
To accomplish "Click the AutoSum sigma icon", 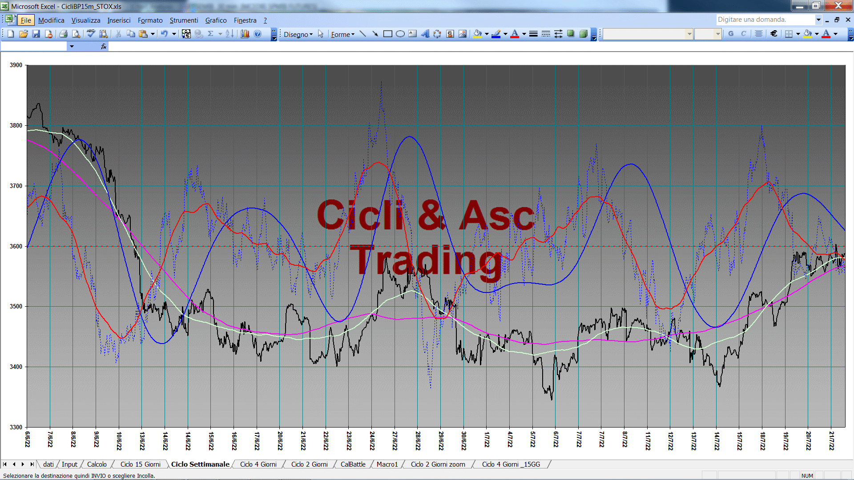I will tap(211, 34).
